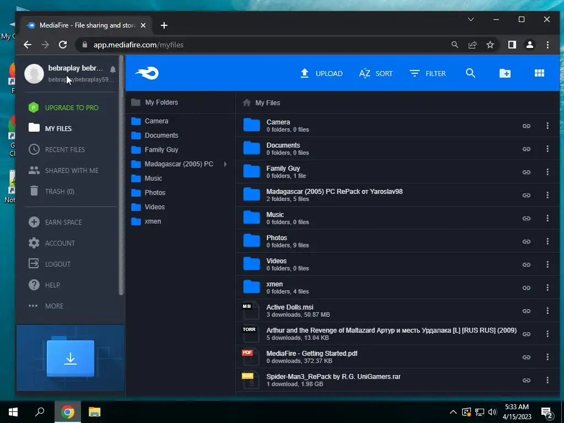Open options menu for Spider-Man3 rar

(x=547, y=380)
